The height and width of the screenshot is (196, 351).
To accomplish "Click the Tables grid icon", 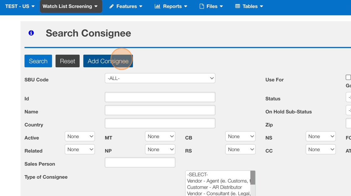I will click(x=238, y=6).
